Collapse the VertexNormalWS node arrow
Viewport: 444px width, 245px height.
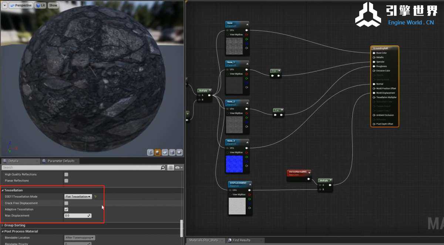click(x=309, y=173)
